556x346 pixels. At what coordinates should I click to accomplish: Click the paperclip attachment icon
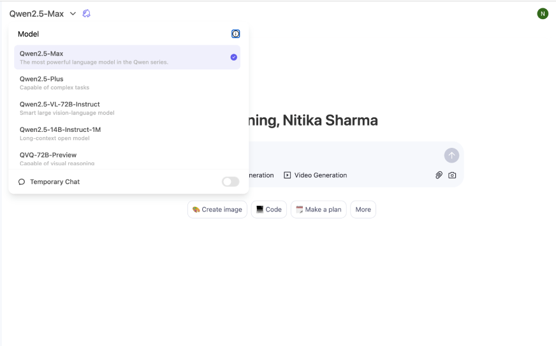click(439, 175)
